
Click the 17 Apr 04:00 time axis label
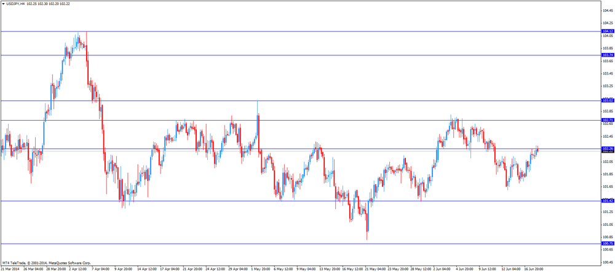[x=169, y=269]
